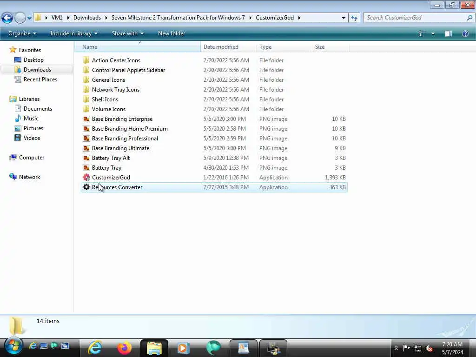This screenshot has width=476, height=357.
Task: Launch Firefox from the taskbar
Action: (124, 348)
